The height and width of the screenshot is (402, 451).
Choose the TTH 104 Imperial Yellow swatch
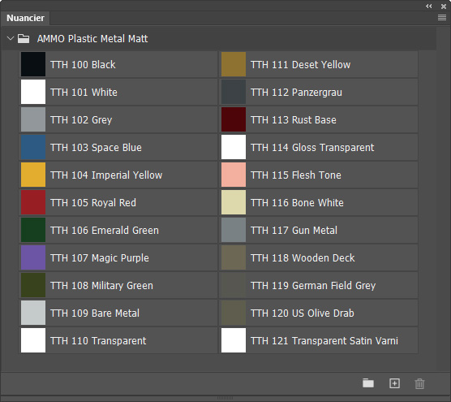pos(33,175)
